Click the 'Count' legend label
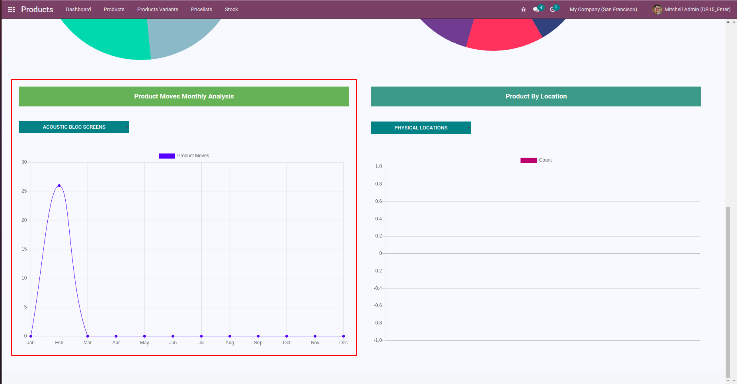737x384 pixels. point(545,160)
